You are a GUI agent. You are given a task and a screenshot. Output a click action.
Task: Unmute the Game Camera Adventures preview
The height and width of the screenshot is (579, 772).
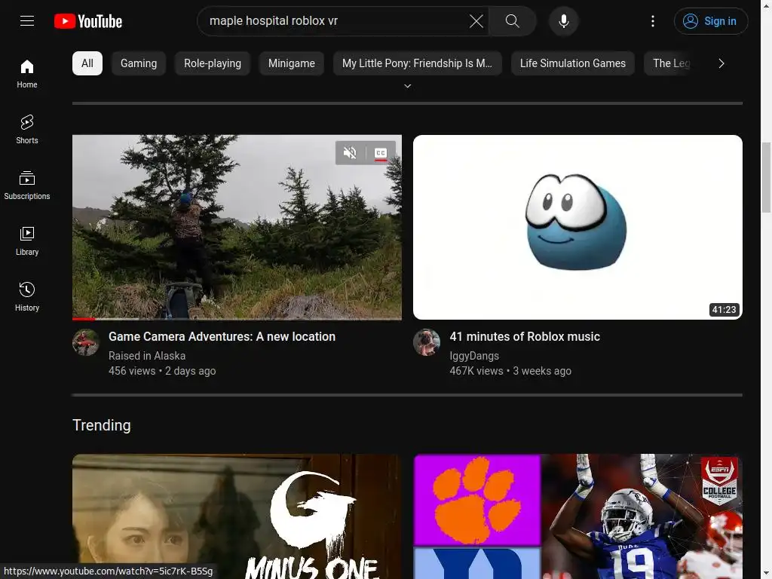pyautogui.click(x=350, y=152)
